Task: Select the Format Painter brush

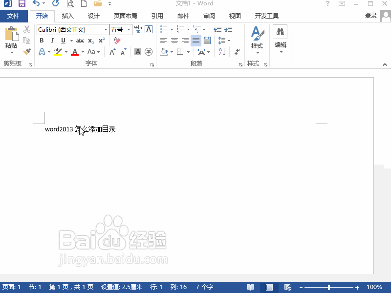Action: (27, 52)
